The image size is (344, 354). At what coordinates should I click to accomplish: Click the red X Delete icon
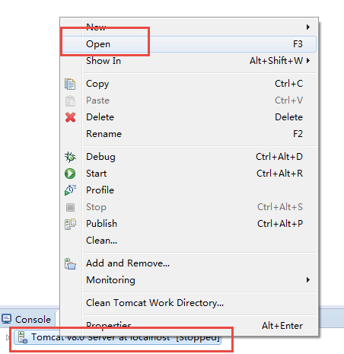[x=70, y=117]
